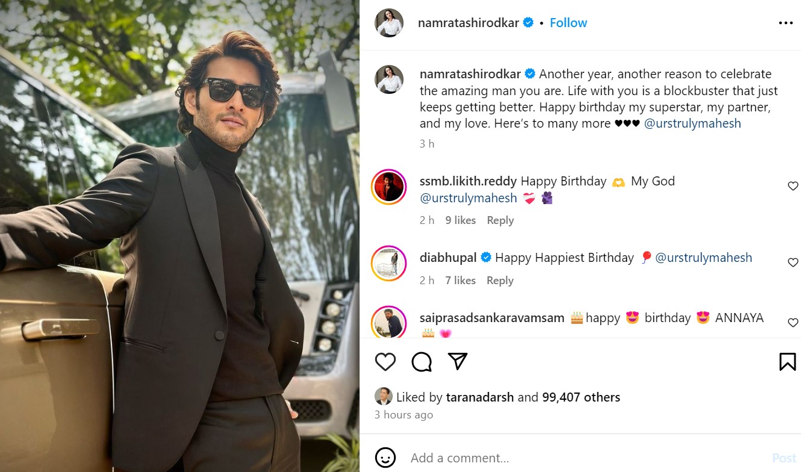Image resolution: width=801 pixels, height=472 pixels.
Task: Open the emoji picker smiley icon
Action: tap(385, 457)
